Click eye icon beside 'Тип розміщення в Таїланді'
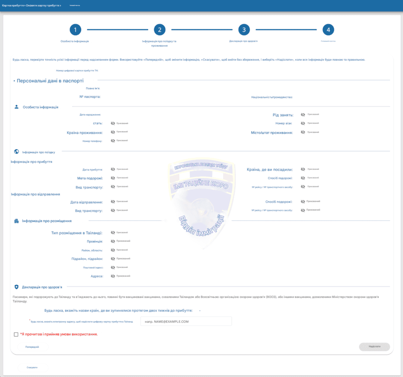The image size is (403, 377). coord(113,233)
